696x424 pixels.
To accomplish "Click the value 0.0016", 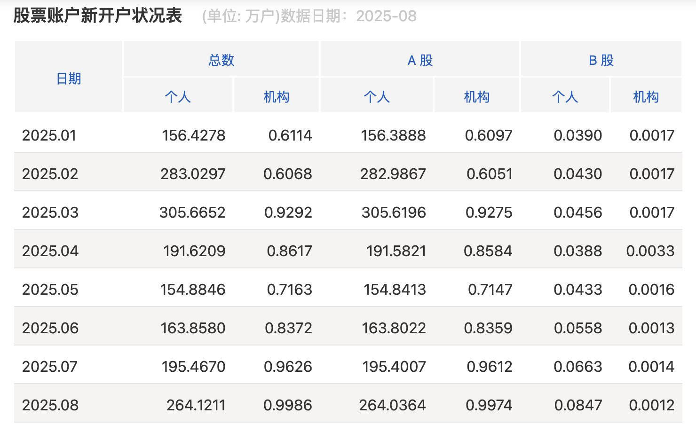I will 652,290.
